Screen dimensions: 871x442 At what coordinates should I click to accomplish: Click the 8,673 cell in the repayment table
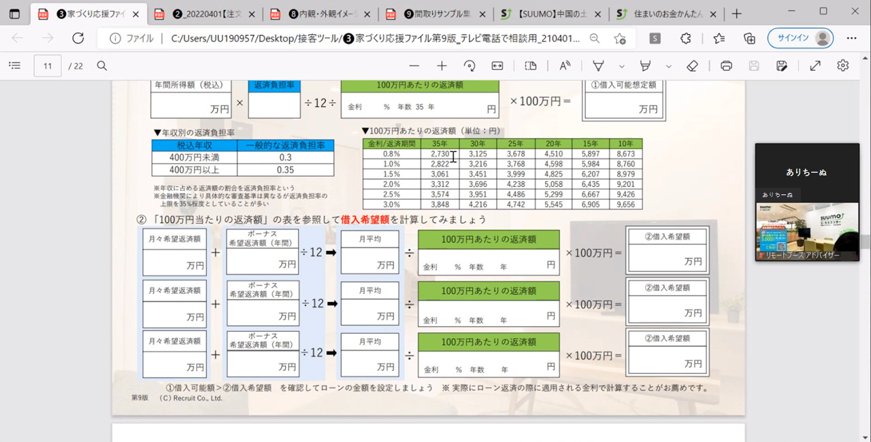pos(625,154)
